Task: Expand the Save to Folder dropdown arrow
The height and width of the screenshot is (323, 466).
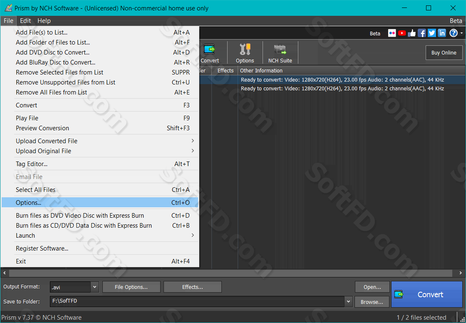Action: click(x=348, y=302)
